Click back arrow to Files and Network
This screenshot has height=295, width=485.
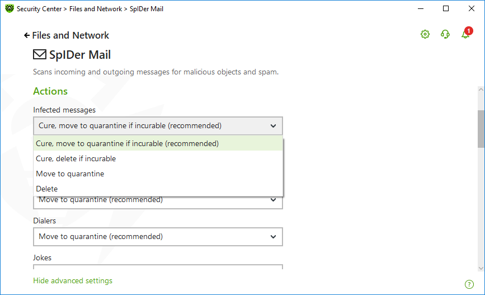click(x=26, y=35)
